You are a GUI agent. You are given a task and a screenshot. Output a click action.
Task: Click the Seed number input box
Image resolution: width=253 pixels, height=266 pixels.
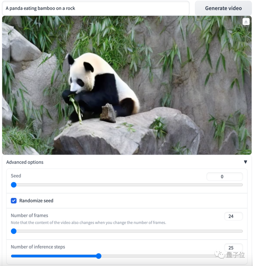point(224,177)
